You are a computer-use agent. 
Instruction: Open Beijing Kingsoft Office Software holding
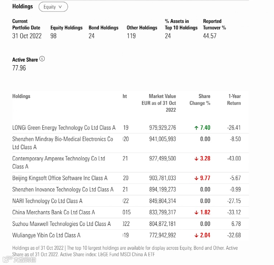coord(60,178)
